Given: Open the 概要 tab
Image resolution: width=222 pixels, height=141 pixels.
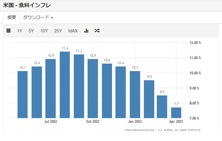Looking at the screenshot, I should [x=11, y=17].
